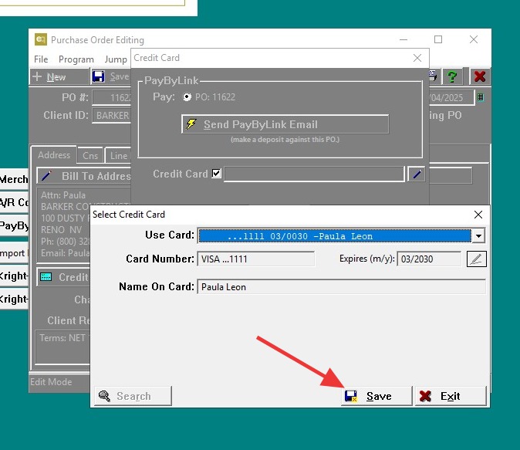Click the empty Credit Card text field

[314, 174]
